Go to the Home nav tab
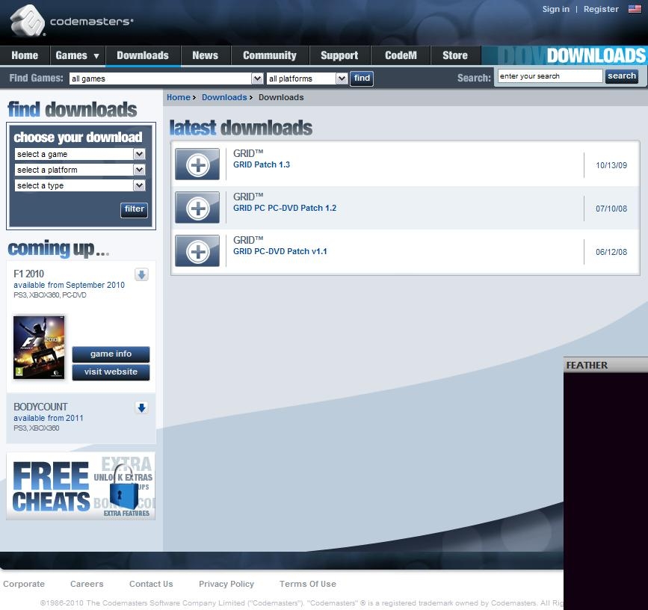The image size is (648, 610). [25, 55]
